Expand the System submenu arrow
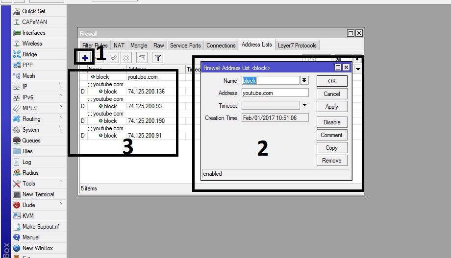451x258 pixels. (61, 129)
